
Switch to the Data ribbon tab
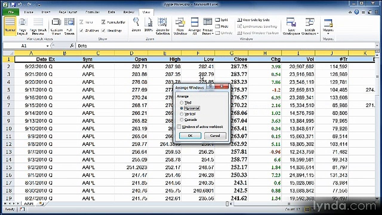111,12
